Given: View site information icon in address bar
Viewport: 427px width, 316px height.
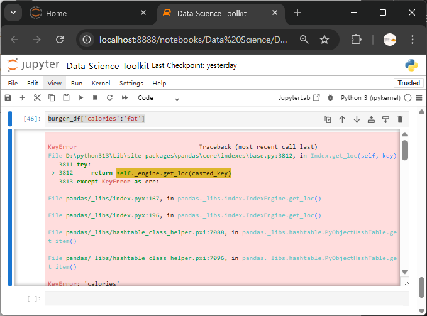Looking at the screenshot, I should click(87, 40).
